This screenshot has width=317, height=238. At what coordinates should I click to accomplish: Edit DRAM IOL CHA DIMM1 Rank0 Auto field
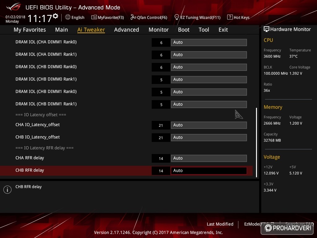point(209,42)
